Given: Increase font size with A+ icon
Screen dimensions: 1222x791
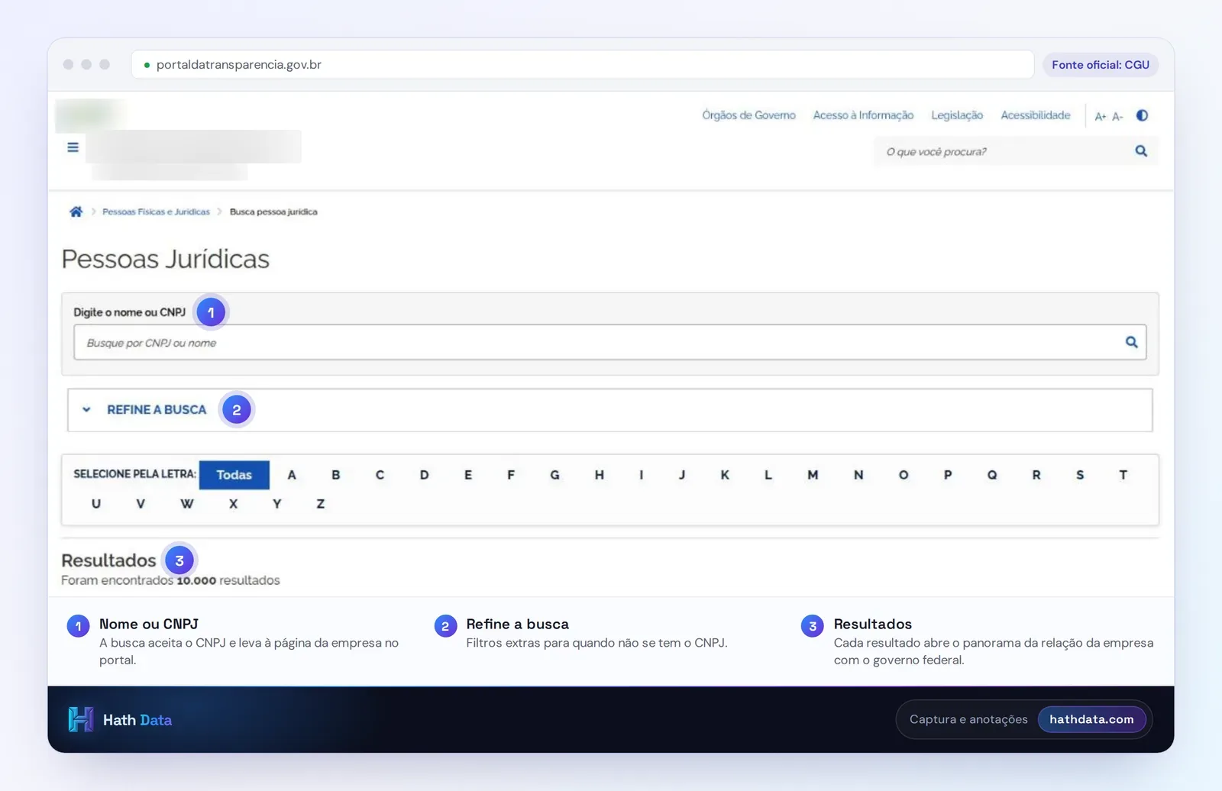Looking at the screenshot, I should (x=1100, y=116).
